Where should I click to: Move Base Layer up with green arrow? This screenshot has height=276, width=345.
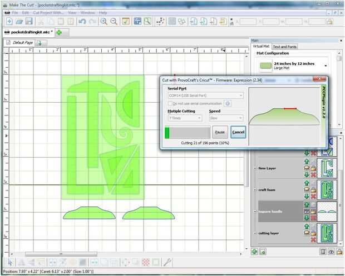click(x=307, y=162)
